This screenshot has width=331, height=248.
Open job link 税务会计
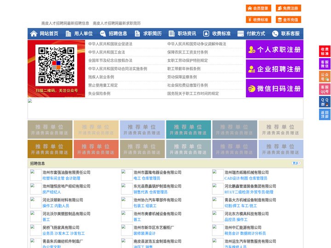(232, 233)
